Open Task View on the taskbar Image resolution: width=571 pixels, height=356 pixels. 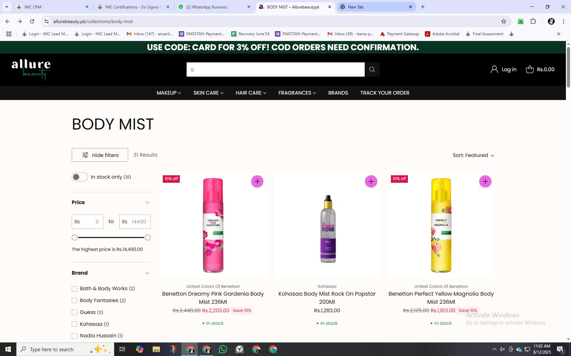click(122, 349)
